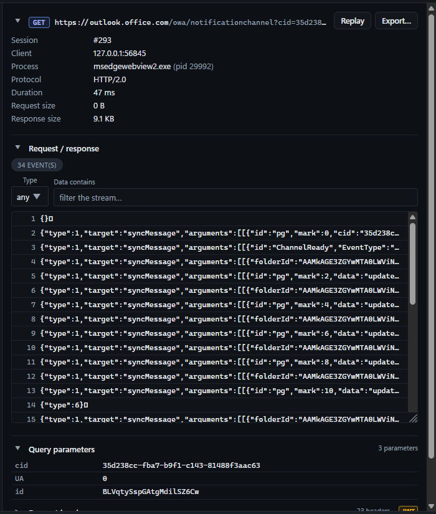Select event row 1 with {}
436x514 pixels.
[x=210, y=219]
